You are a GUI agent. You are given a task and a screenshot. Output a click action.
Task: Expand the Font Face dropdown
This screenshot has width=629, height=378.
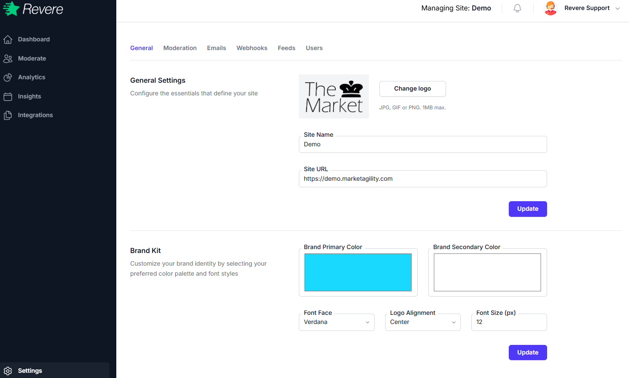(336, 322)
